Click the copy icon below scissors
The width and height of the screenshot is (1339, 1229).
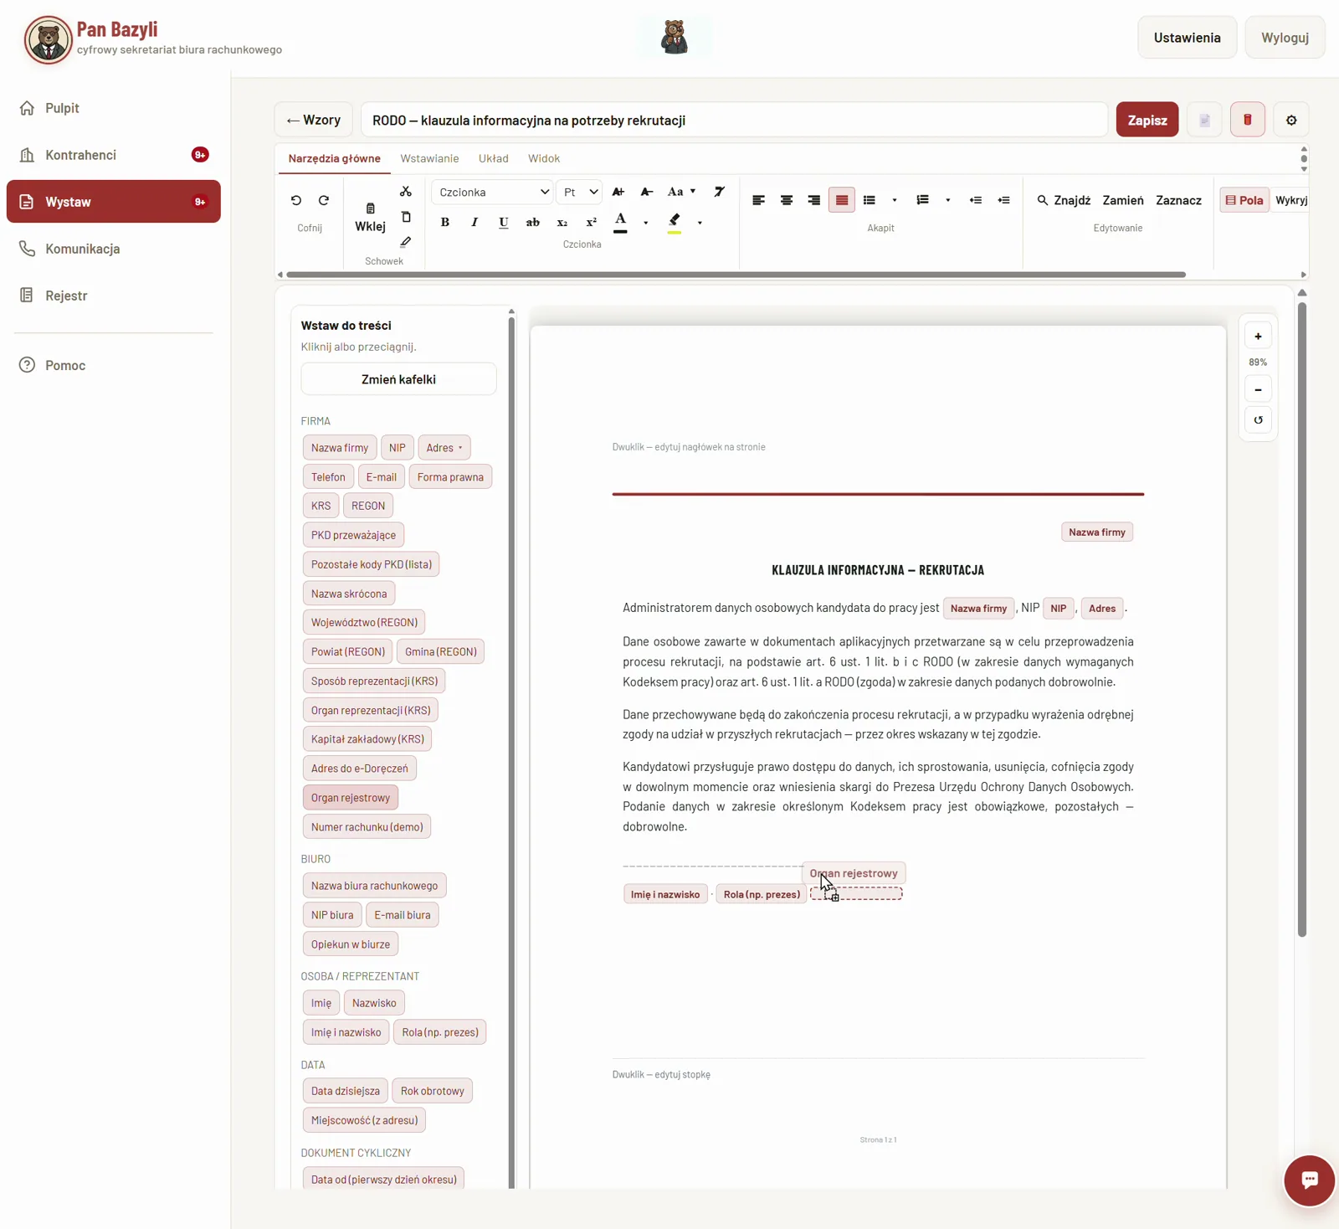click(x=406, y=217)
